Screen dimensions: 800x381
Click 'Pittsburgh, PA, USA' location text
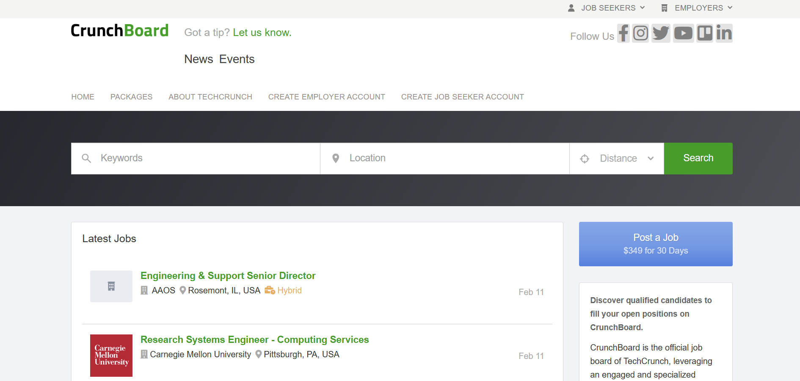pyautogui.click(x=302, y=354)
